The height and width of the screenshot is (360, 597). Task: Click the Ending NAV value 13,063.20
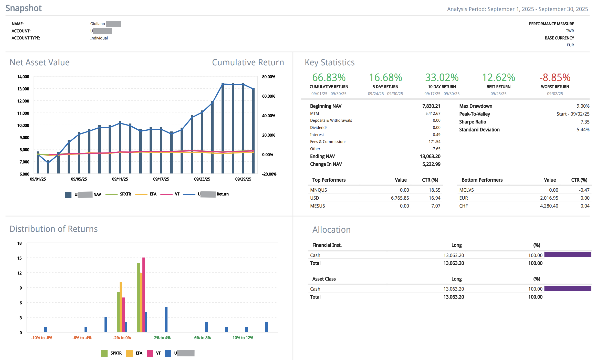430,156
